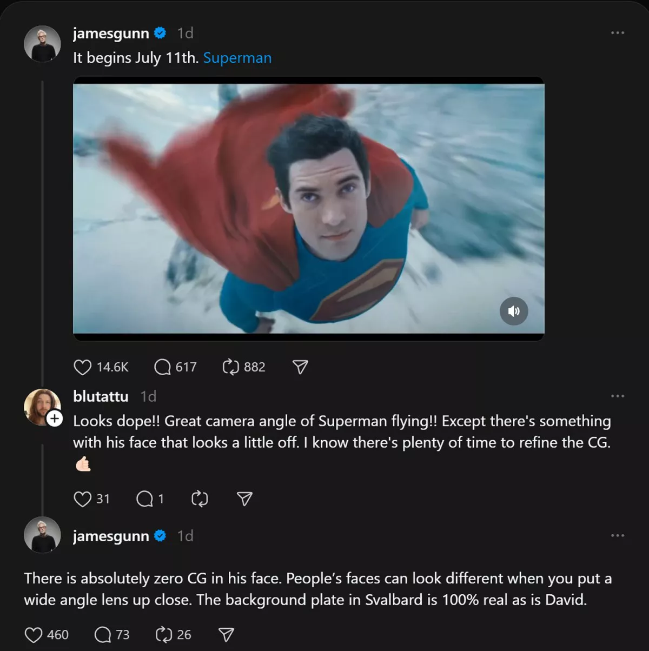The width and height of the screenshot is (649, 651).
Task: Like blutattu's comment about the CG
Action: pos(82,499)
